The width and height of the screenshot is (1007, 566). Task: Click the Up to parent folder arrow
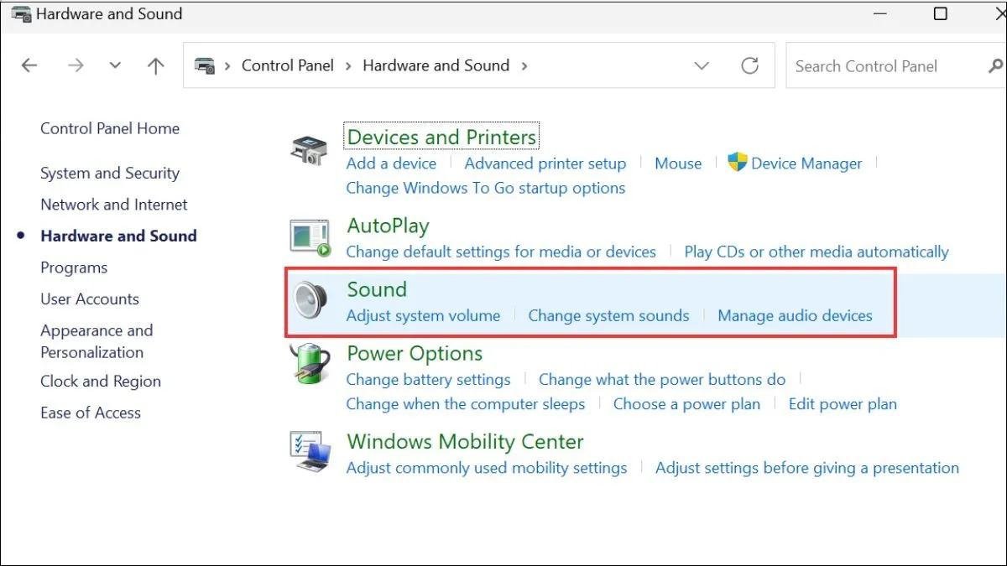coord(155,66)
